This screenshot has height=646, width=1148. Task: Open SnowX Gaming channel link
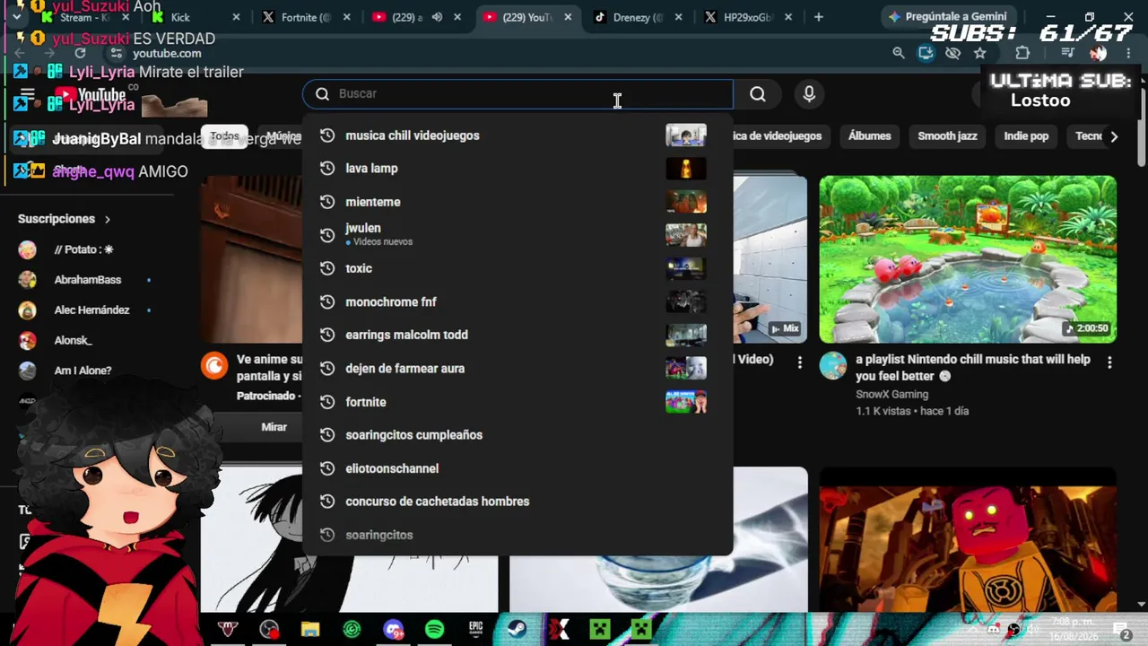(891, 394)
